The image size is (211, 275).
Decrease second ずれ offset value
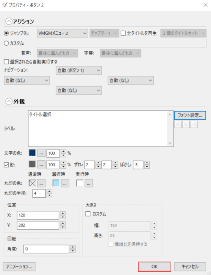point(115,167)
